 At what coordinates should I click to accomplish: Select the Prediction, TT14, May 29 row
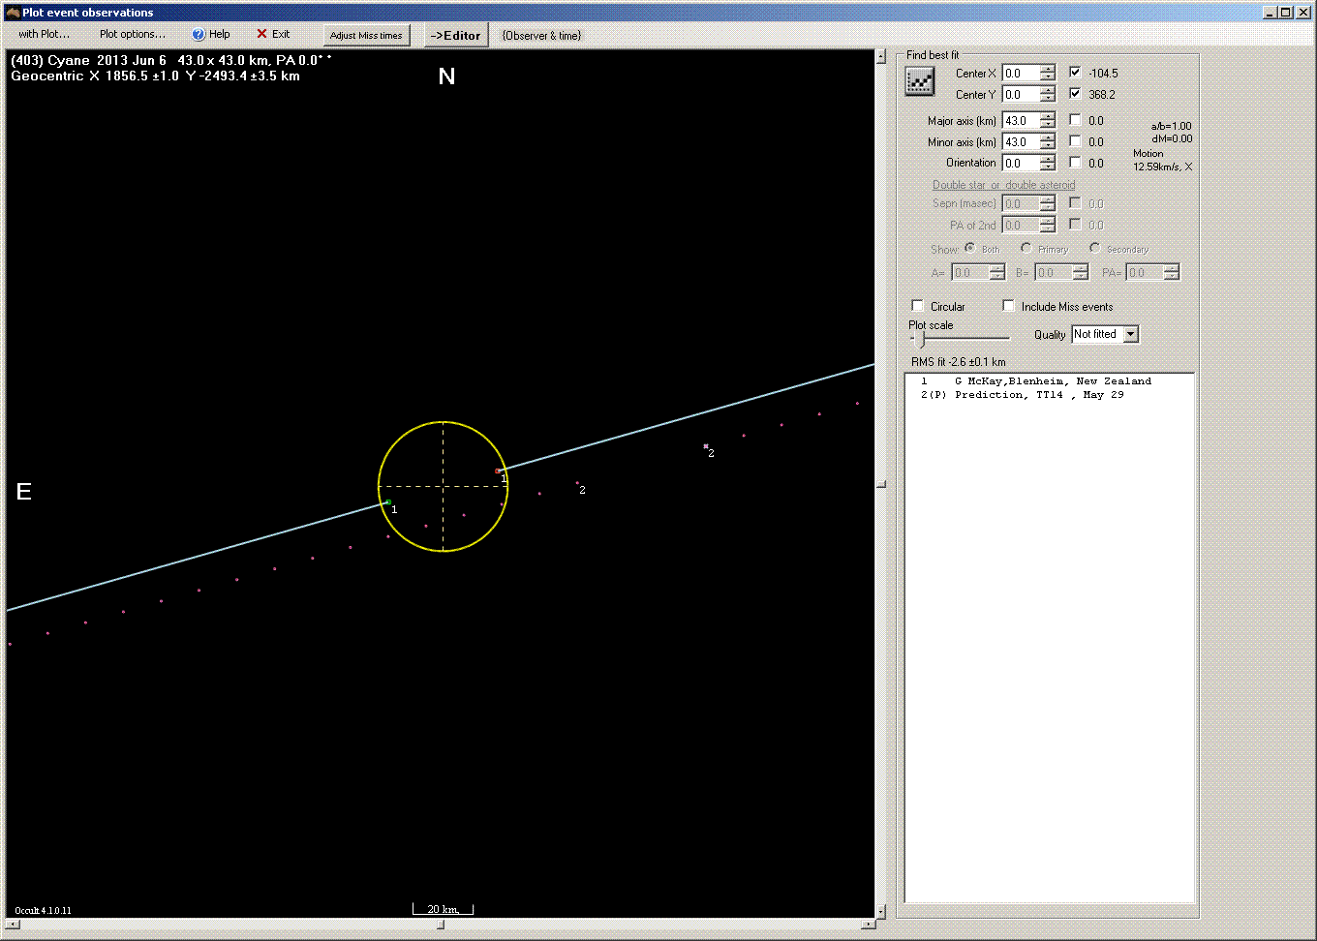[1049, 395]
